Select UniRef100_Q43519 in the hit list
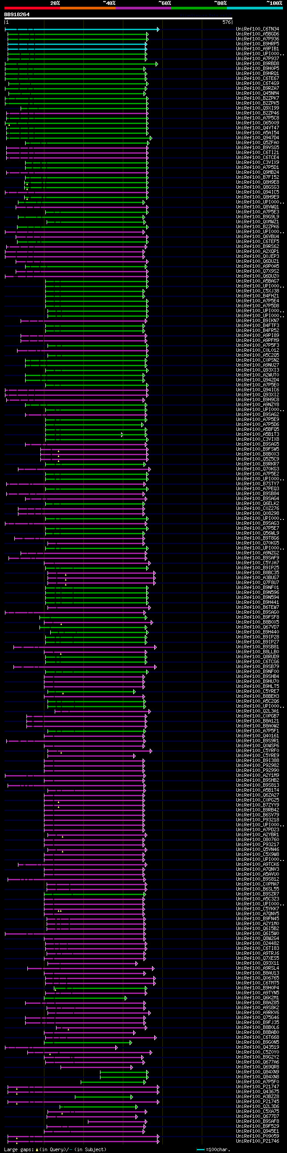Image resolution: width=287 pixels, height=1153 pixels. (257, 1047)
